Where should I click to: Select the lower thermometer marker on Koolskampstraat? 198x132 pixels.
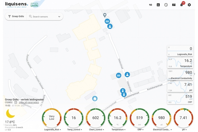pyautogui.click(x=124, y=94)
